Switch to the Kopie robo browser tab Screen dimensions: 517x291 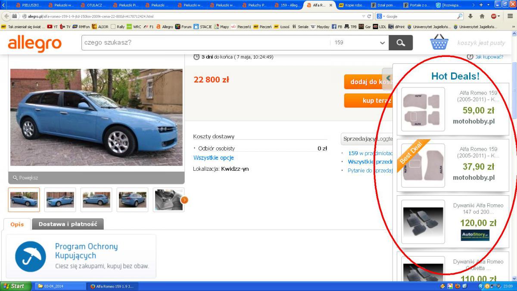pyautogui.click(x=352, y=5)
